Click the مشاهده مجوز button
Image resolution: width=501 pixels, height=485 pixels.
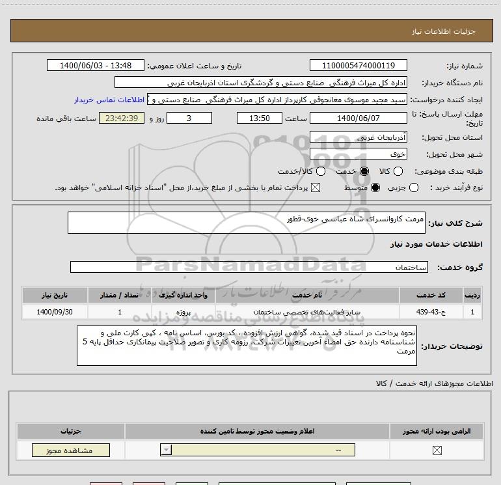pos(71,450)
